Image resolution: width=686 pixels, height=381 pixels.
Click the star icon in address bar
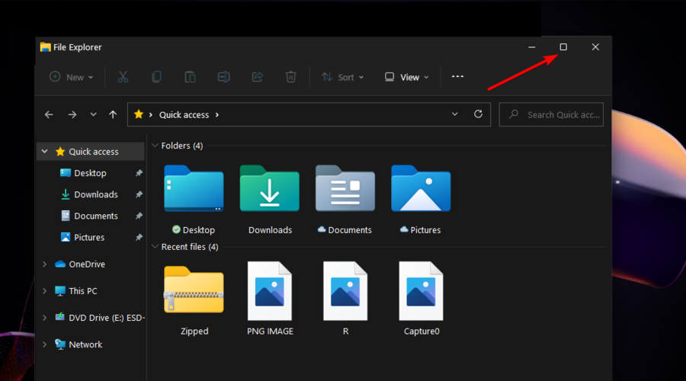pyautogui.click(x=139, y=114)
